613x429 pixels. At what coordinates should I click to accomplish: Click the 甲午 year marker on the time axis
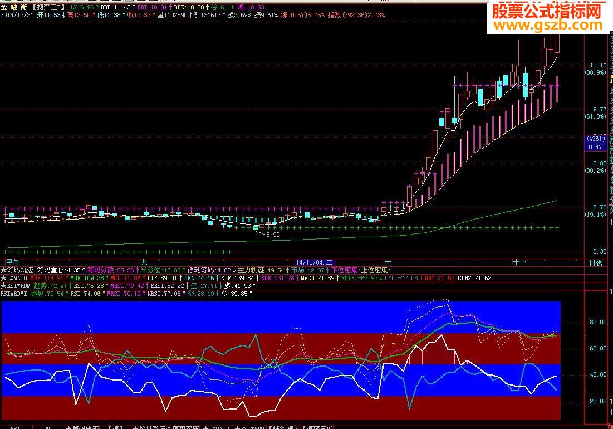[x=12, y=262]
